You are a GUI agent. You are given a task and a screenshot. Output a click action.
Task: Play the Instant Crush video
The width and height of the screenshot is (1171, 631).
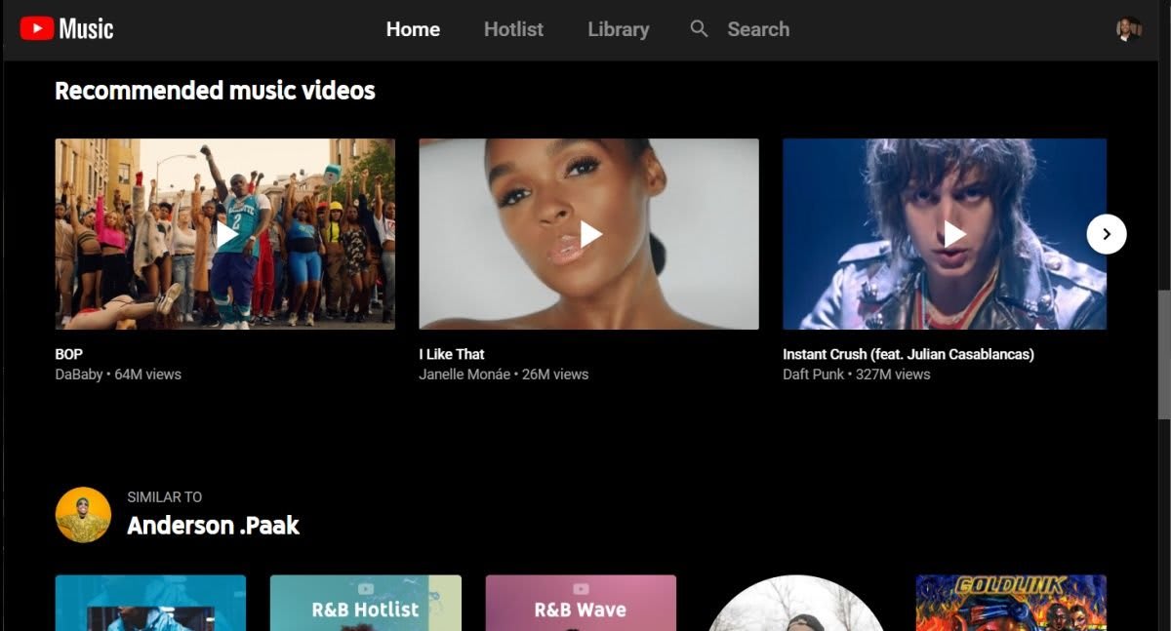945,234
